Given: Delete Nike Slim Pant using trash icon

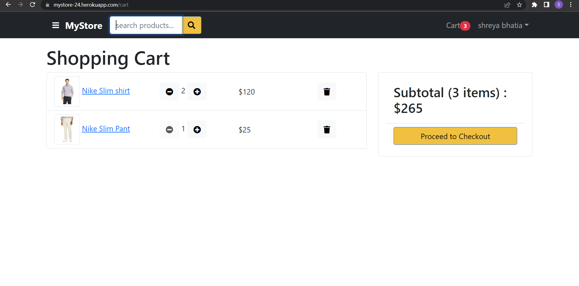Looking at the screenshot, I should [327, 129].
